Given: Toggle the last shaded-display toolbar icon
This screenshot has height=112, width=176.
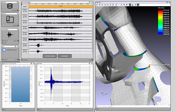Looking at the screenshot, I should (138, 5).
